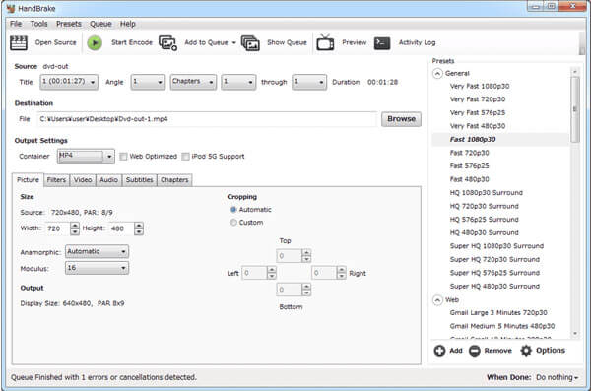Click the Remove preset minus icon
The height and width of the screenshot is (391, 591).
[x=475, y=351]
